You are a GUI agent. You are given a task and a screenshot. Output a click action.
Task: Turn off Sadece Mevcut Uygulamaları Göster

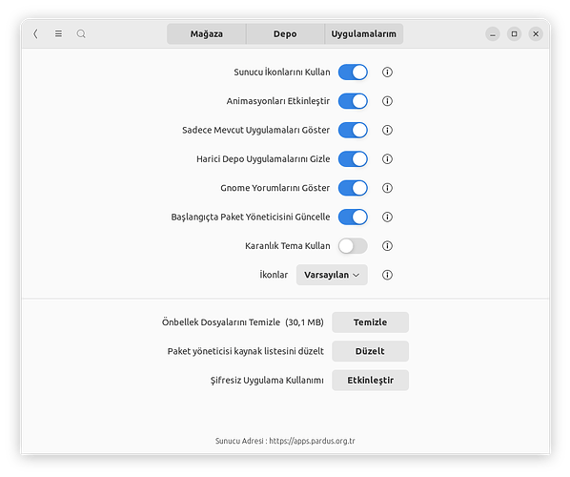(x=353, y=130)
